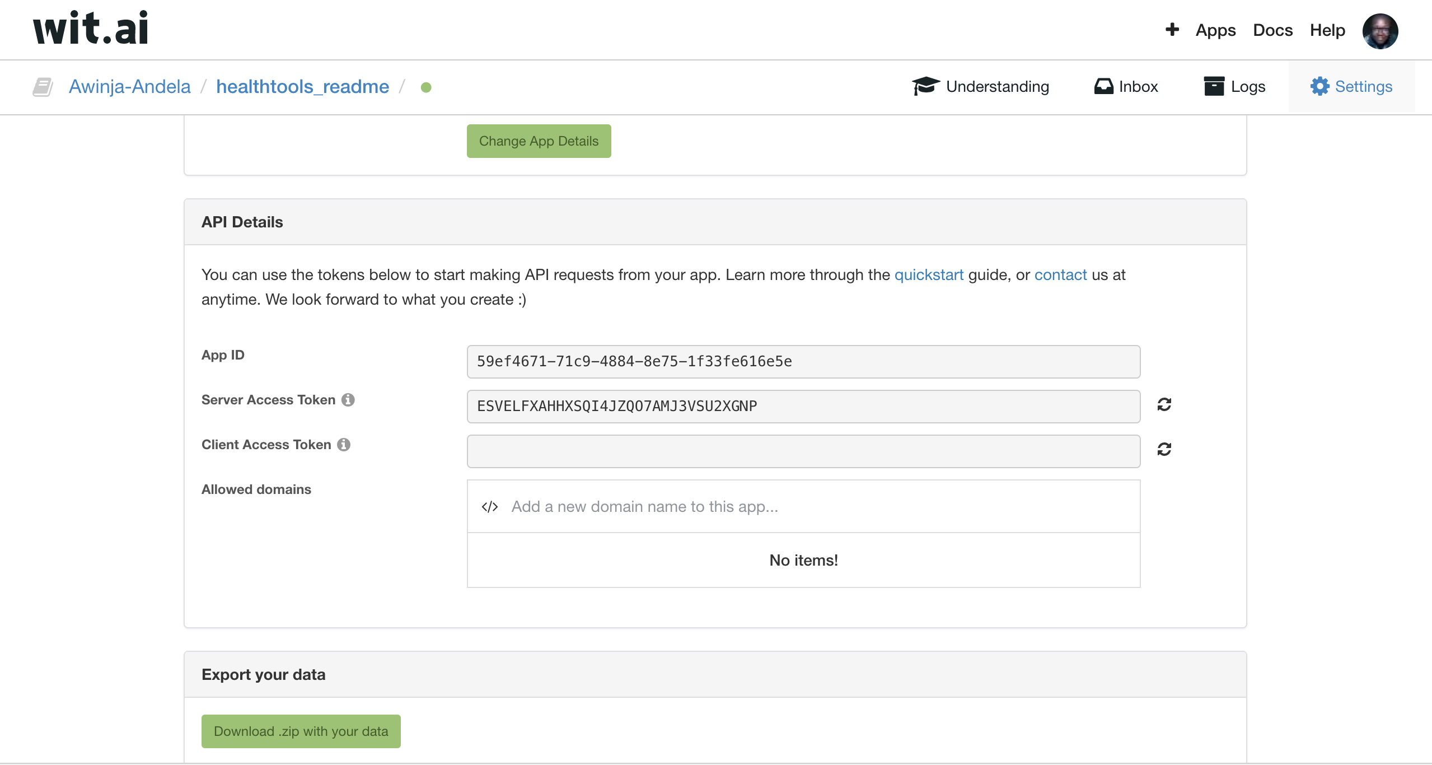Click the Server Access Token info icon

pos(348,400)
